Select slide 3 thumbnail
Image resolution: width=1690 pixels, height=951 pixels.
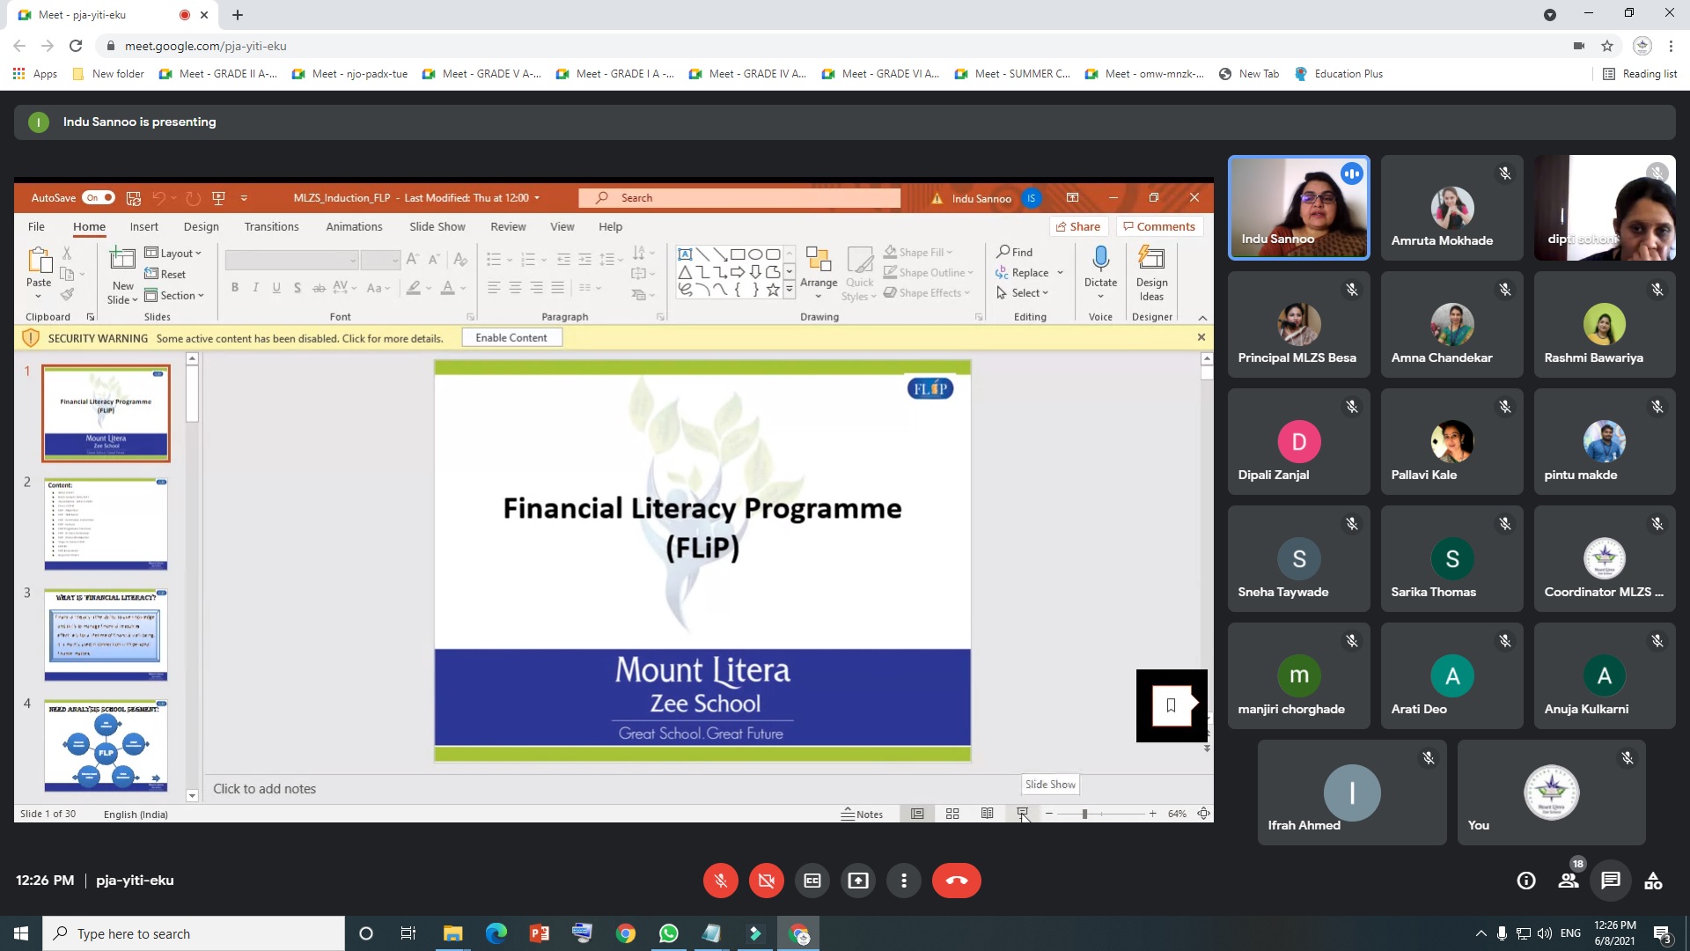[x=106, y=635]
